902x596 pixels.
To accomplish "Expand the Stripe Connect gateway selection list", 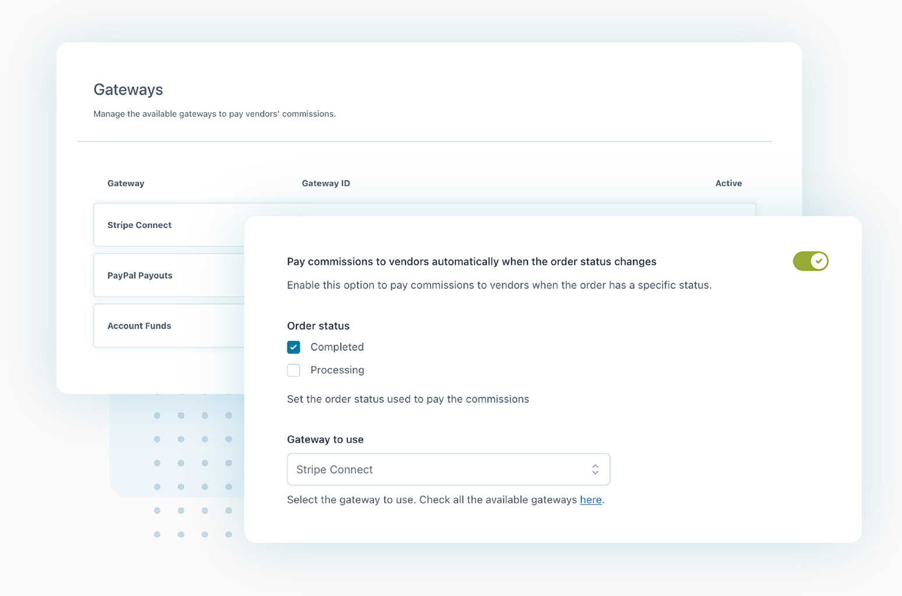I will click(448, 469).
